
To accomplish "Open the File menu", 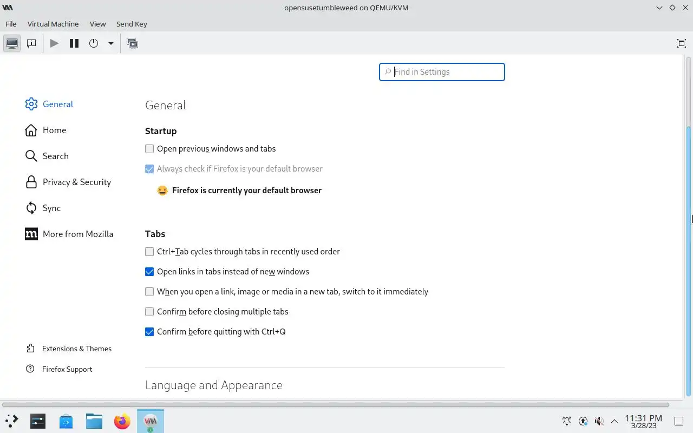I will (11, 24).
